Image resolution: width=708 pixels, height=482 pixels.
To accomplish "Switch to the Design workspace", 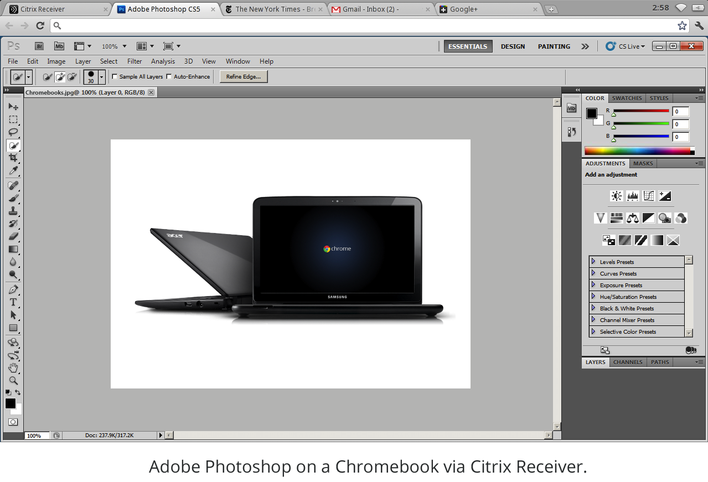I will point(513,46).
